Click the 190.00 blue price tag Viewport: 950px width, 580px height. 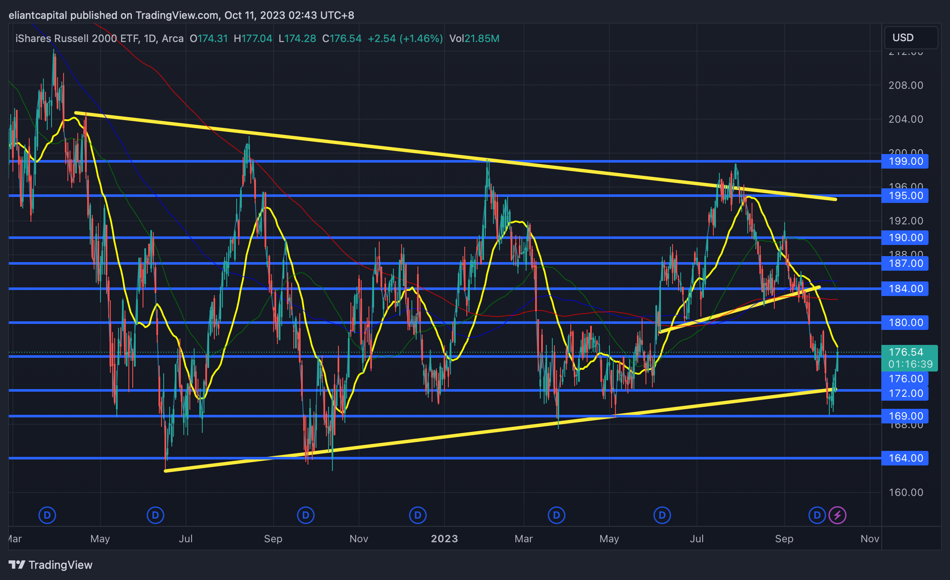coord(905,238)
